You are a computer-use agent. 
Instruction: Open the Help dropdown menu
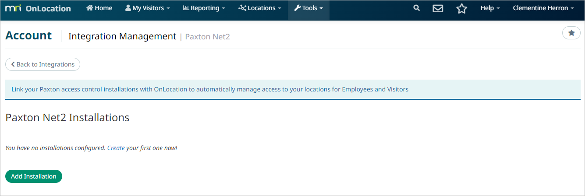[x=490, y=8]
